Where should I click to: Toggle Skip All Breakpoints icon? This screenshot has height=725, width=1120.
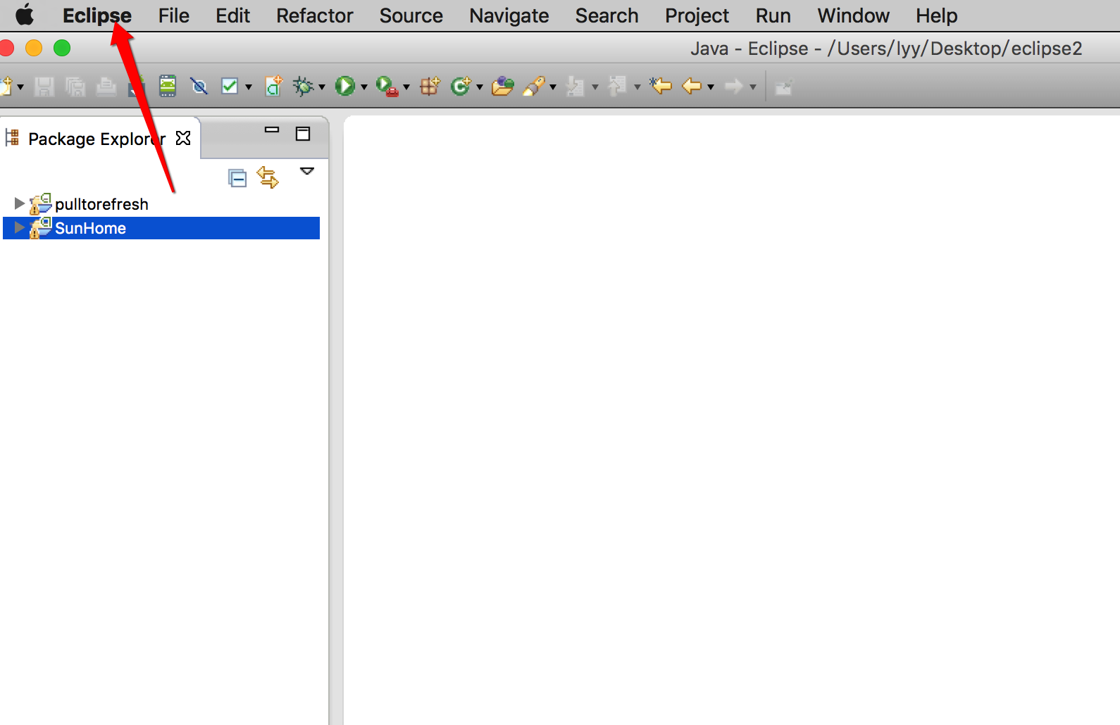click(x=199, y=87)
